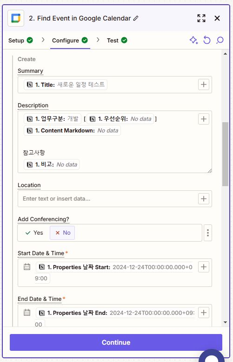Image resolution: width=233 pixels, height=362 pixels.
Task: Click the green checkmark beside Setup
Action: click(x=30, y=40)
